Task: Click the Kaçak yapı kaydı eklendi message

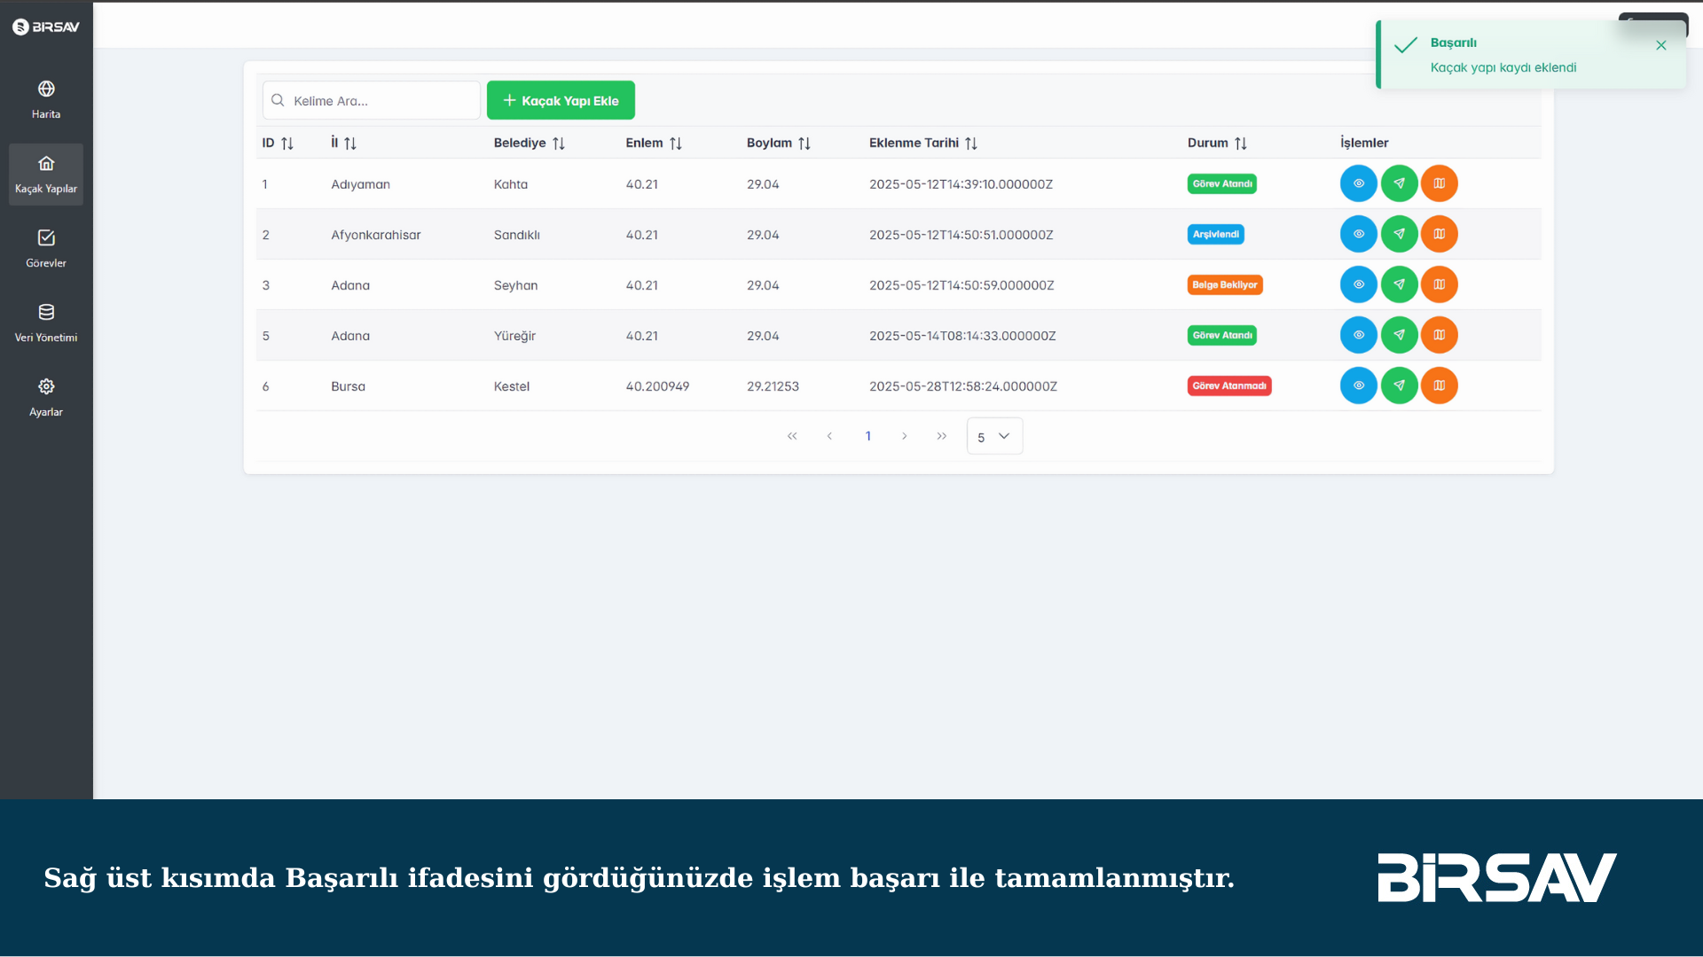Action: (1503, 67)
